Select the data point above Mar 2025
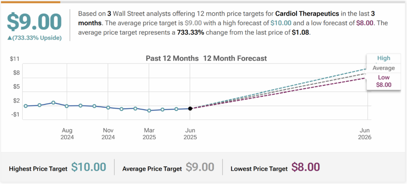Viewport: 407px width, 184px height. pyautogui.click(x=149, y=110)
